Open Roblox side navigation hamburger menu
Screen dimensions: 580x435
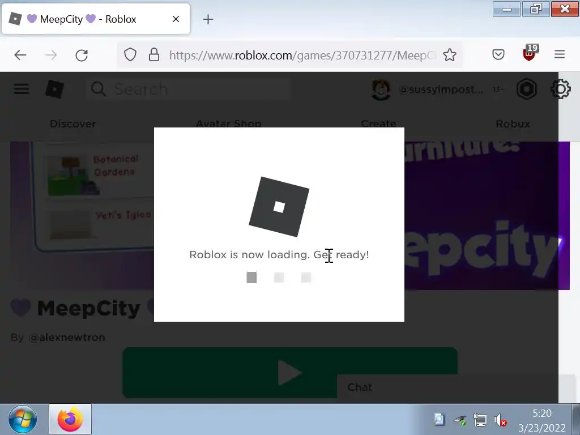[22, 89]
